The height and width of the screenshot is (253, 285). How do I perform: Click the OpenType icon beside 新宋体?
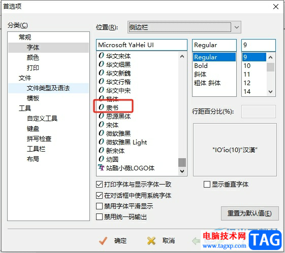[x=101, y=151]
